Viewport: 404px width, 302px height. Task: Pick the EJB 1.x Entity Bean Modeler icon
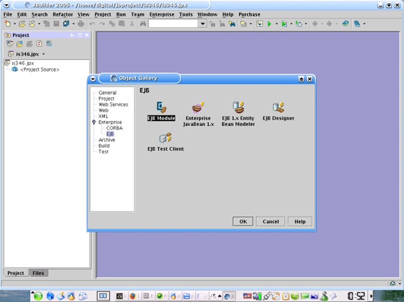[238, 107]
